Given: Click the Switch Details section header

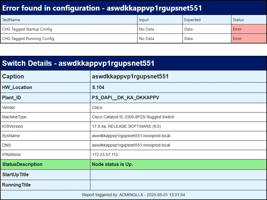Looking at the screenshot, I should pyautogui.click(x=78, y=63).
